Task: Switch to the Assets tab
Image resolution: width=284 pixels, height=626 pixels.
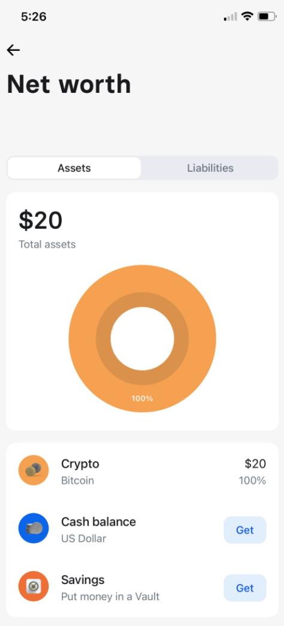Action: coord(74,168)
